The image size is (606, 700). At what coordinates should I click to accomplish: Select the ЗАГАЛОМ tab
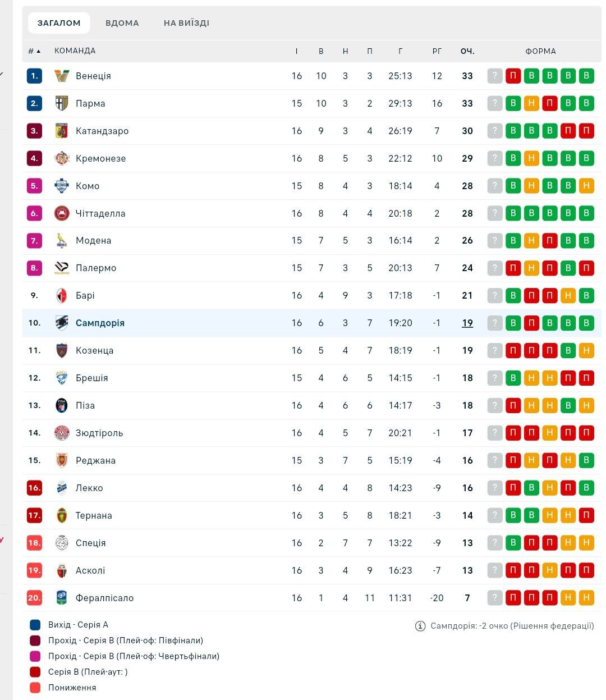coord(59,23)
